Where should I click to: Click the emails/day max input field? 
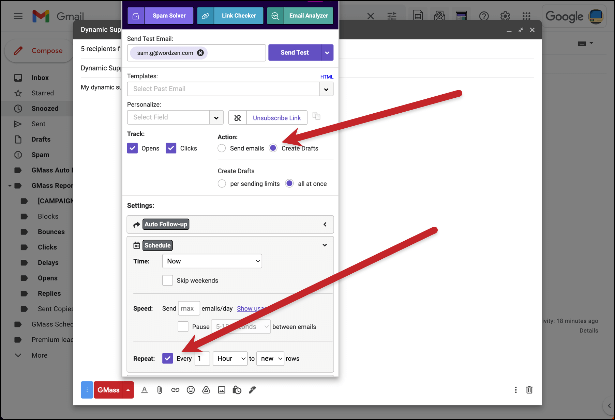(x=189, y=308)
